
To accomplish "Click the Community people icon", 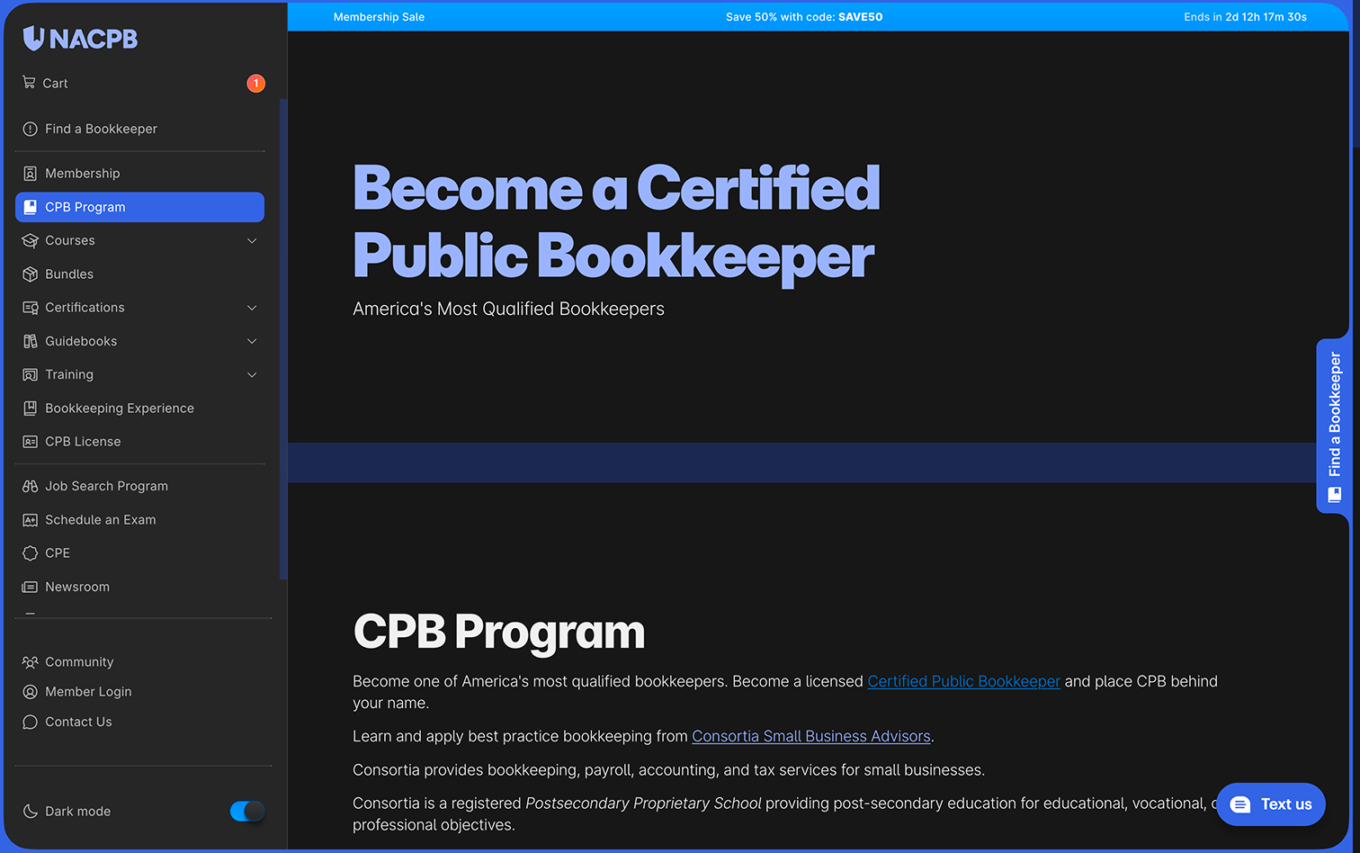I will point(30,662).
